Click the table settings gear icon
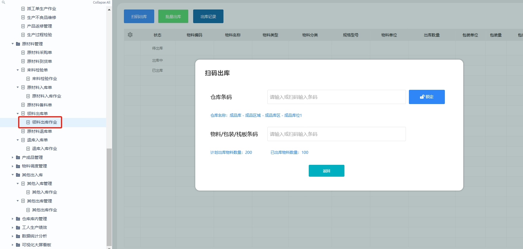523x249 pixels. coord(130,35)
